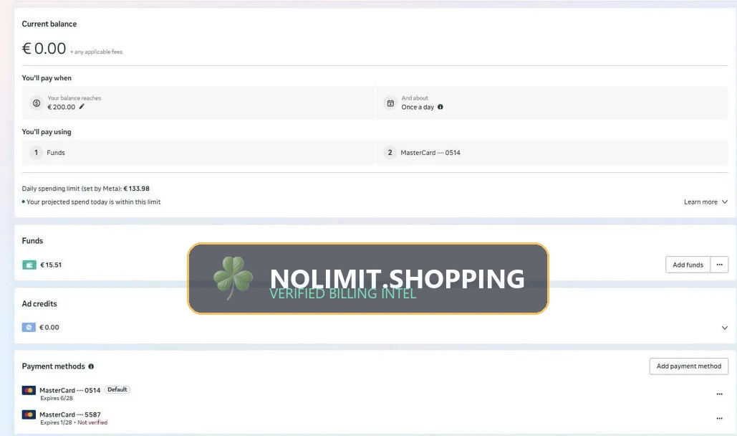Click the "You'll pay when" heading
This screenshot has width=737, height=436.
(47, 78)
